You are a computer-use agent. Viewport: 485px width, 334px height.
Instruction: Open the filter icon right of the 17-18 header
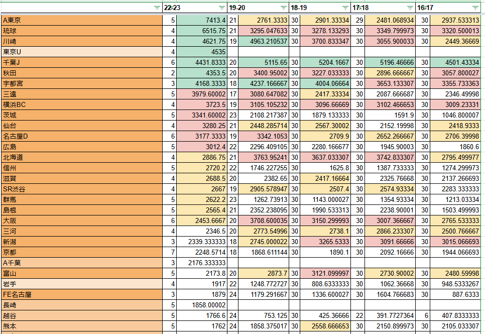click(410, 8)
